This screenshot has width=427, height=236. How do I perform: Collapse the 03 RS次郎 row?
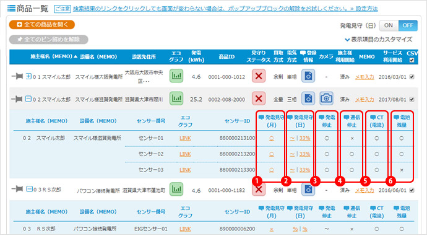(29, 188)
